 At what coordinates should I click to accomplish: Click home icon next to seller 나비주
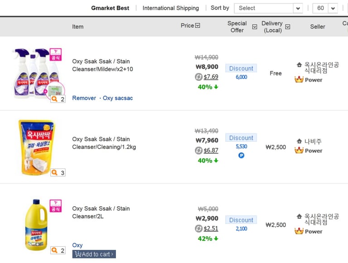tap(299, 141)
